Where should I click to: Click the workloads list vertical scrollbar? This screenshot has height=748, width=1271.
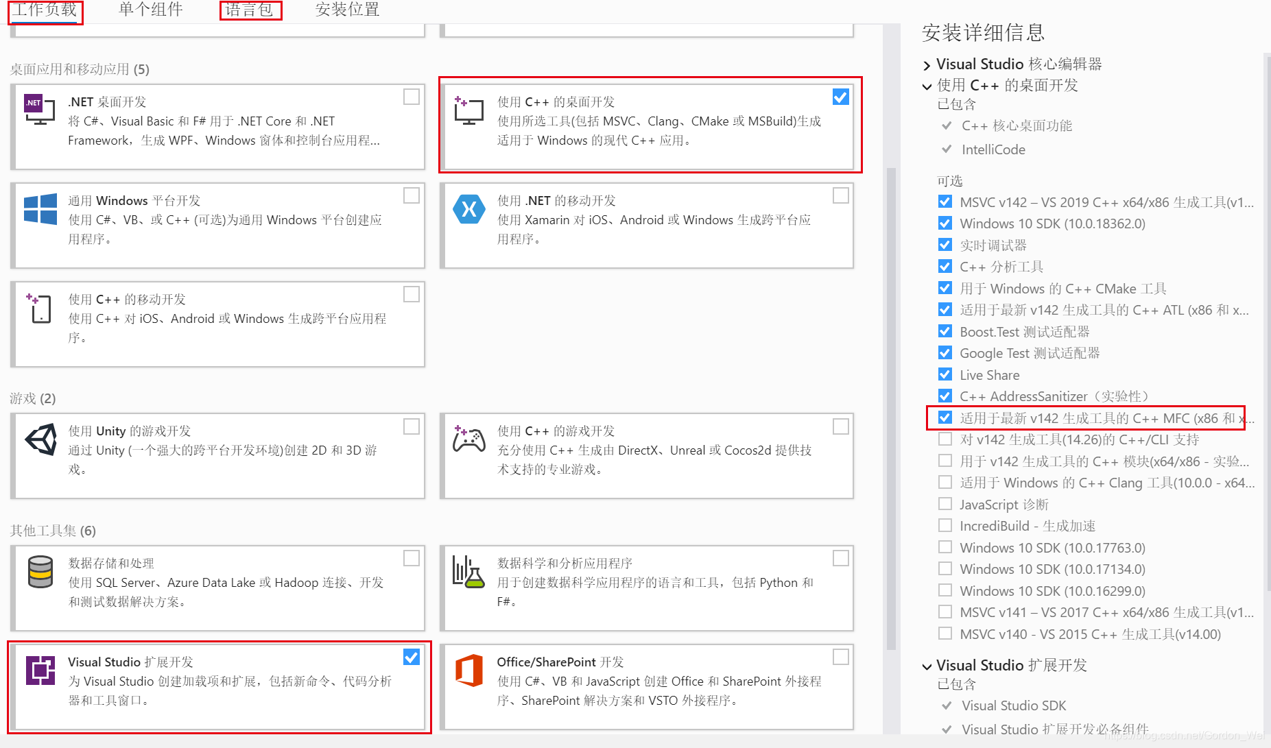(892, 408)
